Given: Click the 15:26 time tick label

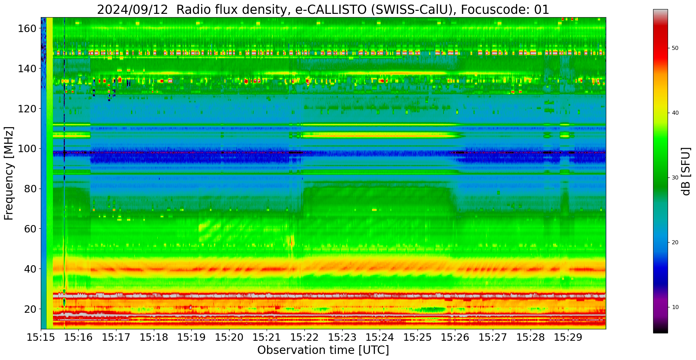Looking at the screenshot, I should coord(455,337).
